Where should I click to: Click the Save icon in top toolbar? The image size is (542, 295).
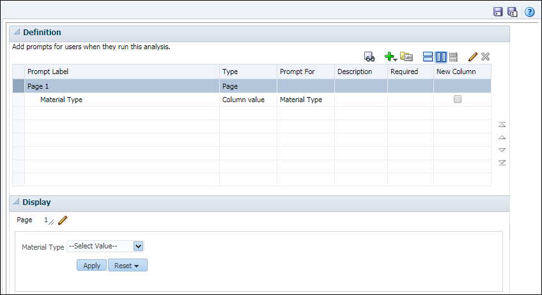[498, 11]
